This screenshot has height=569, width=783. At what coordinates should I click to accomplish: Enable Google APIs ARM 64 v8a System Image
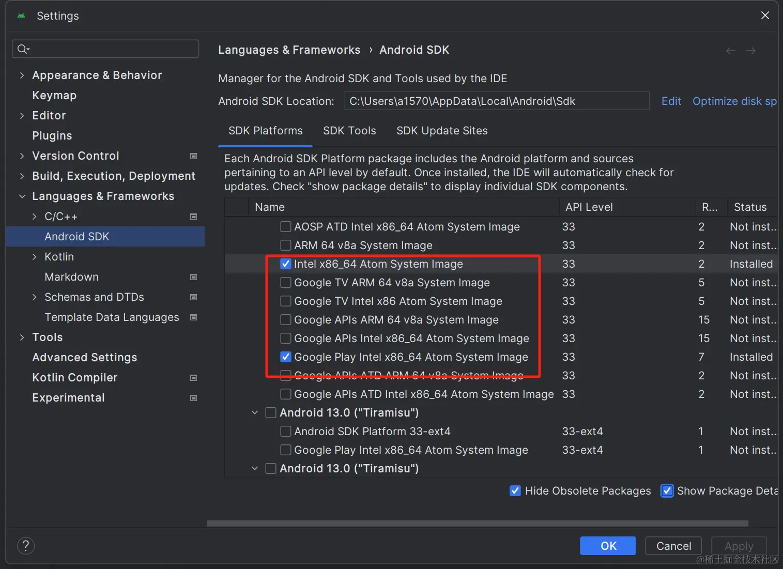286,319
